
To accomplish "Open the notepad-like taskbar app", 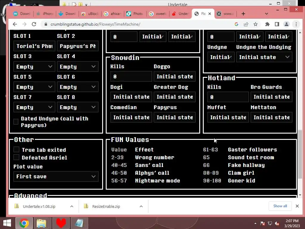I will pos(79,223).
